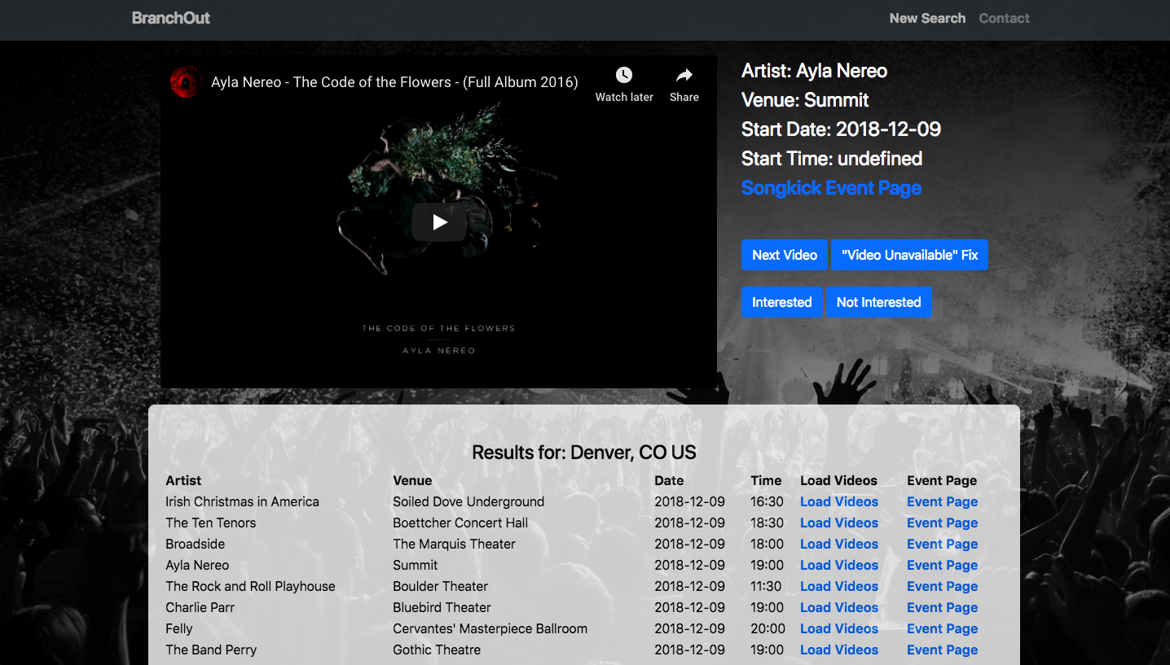
Task: Load Videos for The Band Perry
Action: click(x=839, y=650)
